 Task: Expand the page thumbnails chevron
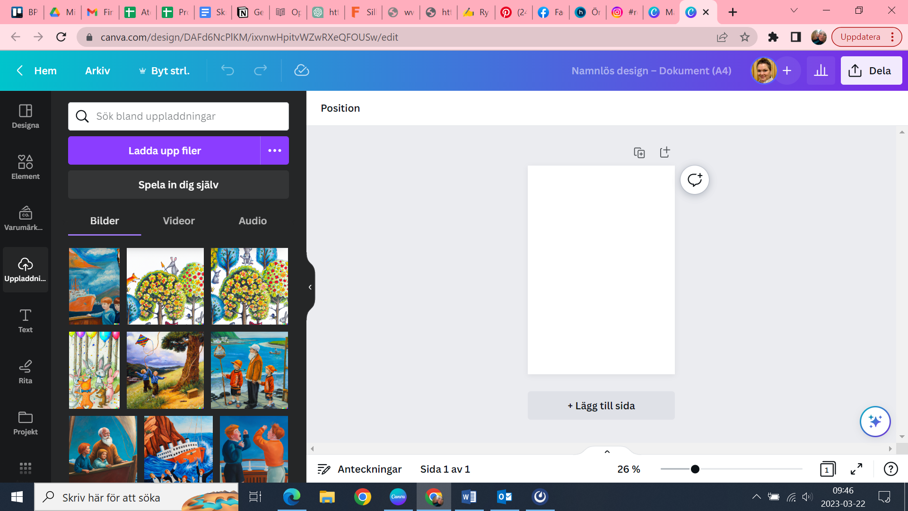coord(607,451)
